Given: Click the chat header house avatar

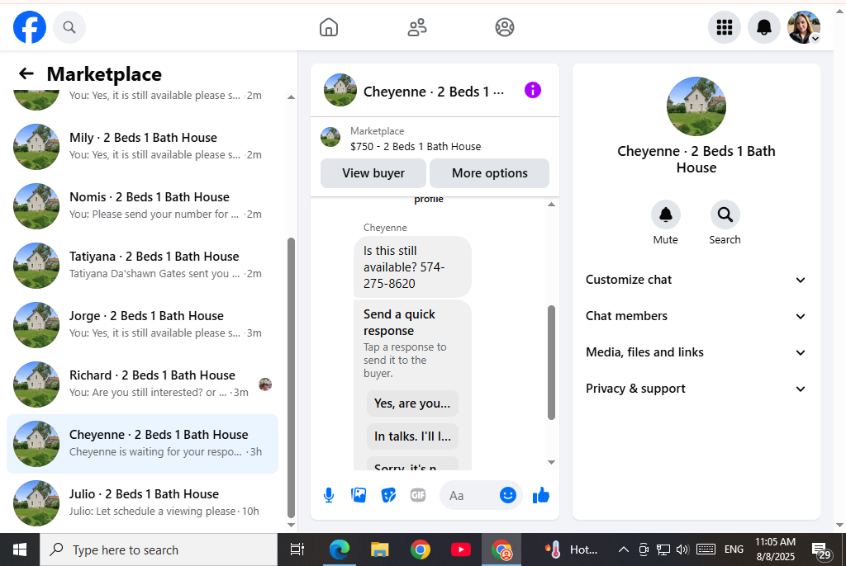Looking at the screenshot, I should pyautogui.click(x=340, y=90).
